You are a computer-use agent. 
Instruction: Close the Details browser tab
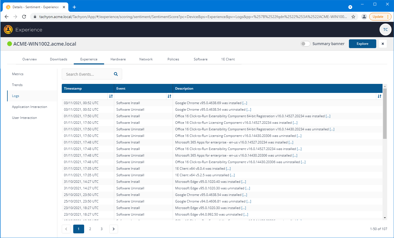(x=64, y=7)
